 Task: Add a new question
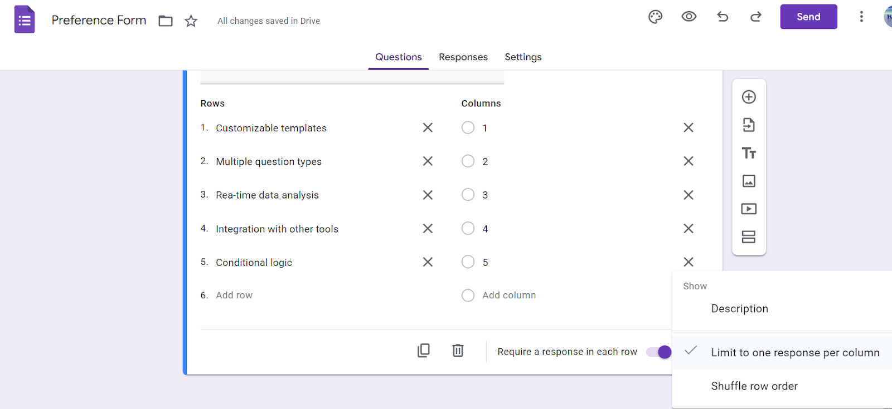coord(749,97)
